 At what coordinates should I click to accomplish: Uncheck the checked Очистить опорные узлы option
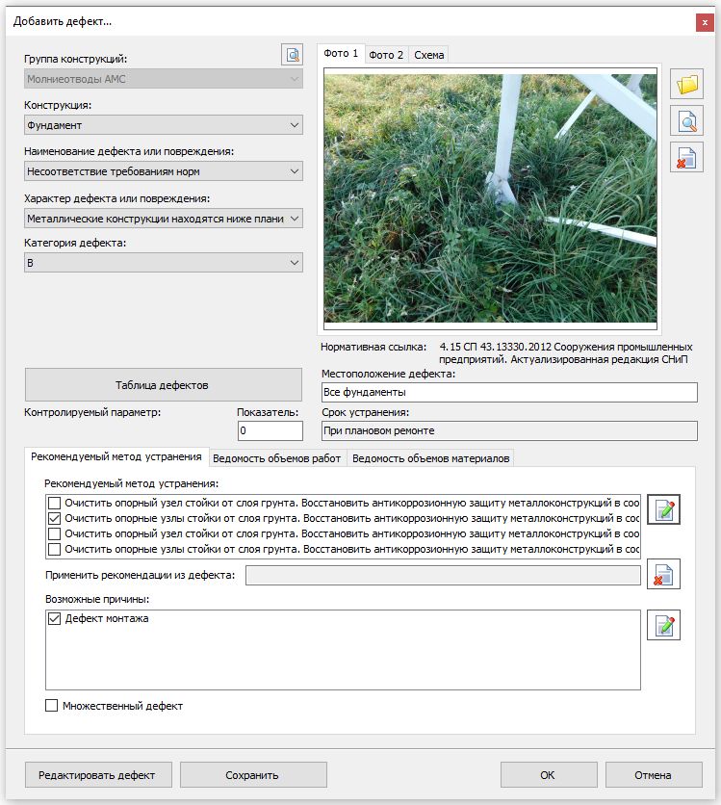tap(54, 518)
